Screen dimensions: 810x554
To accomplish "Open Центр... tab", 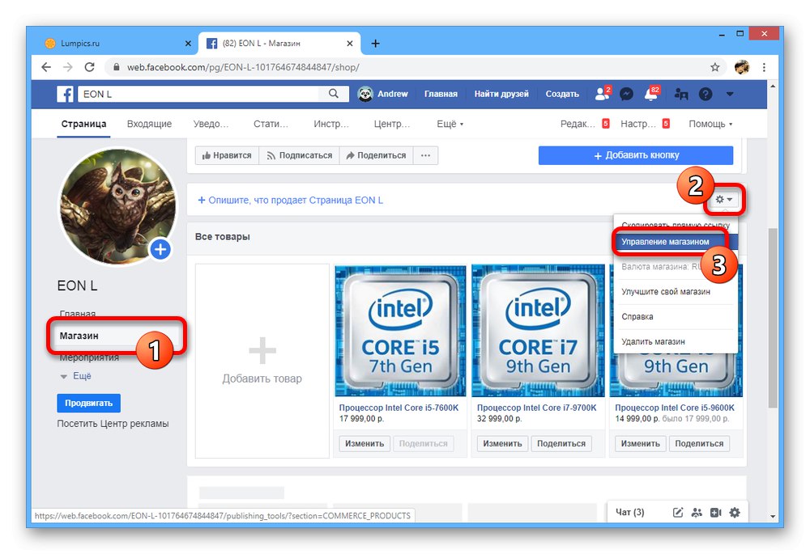I will click(x=391, y=124).
